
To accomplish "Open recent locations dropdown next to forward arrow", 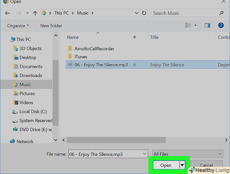I will tap(27, 13).
